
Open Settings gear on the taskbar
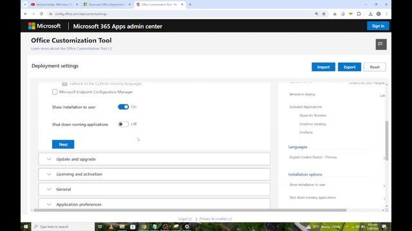point(187,227)
